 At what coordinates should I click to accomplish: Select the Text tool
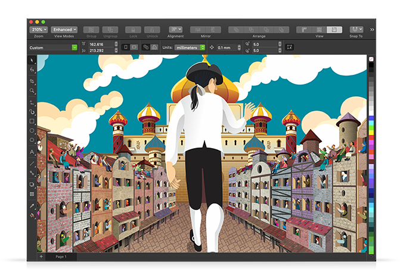point(32,152)
